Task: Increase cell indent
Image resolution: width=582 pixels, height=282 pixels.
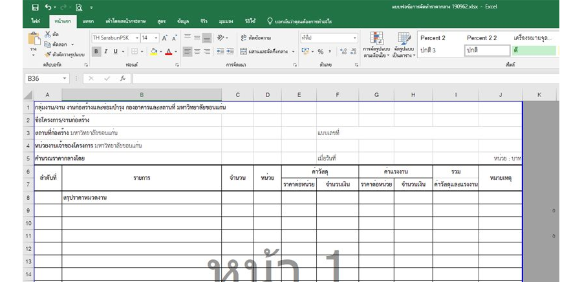Action: [x=230, y=52]
